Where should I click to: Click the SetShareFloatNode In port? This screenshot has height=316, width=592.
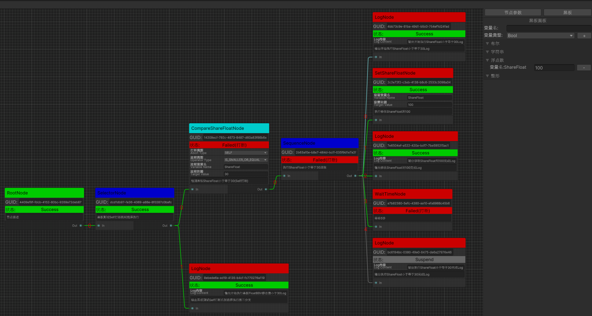coord(376,120)
